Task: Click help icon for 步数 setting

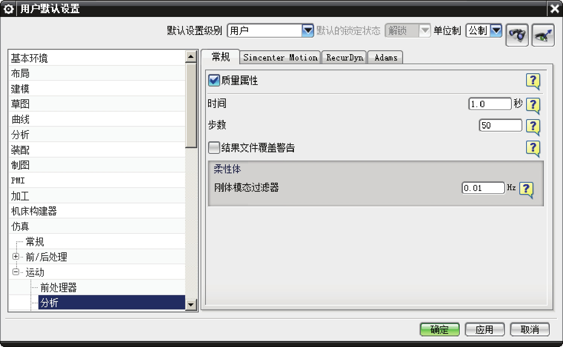Action: click(533, 126)
